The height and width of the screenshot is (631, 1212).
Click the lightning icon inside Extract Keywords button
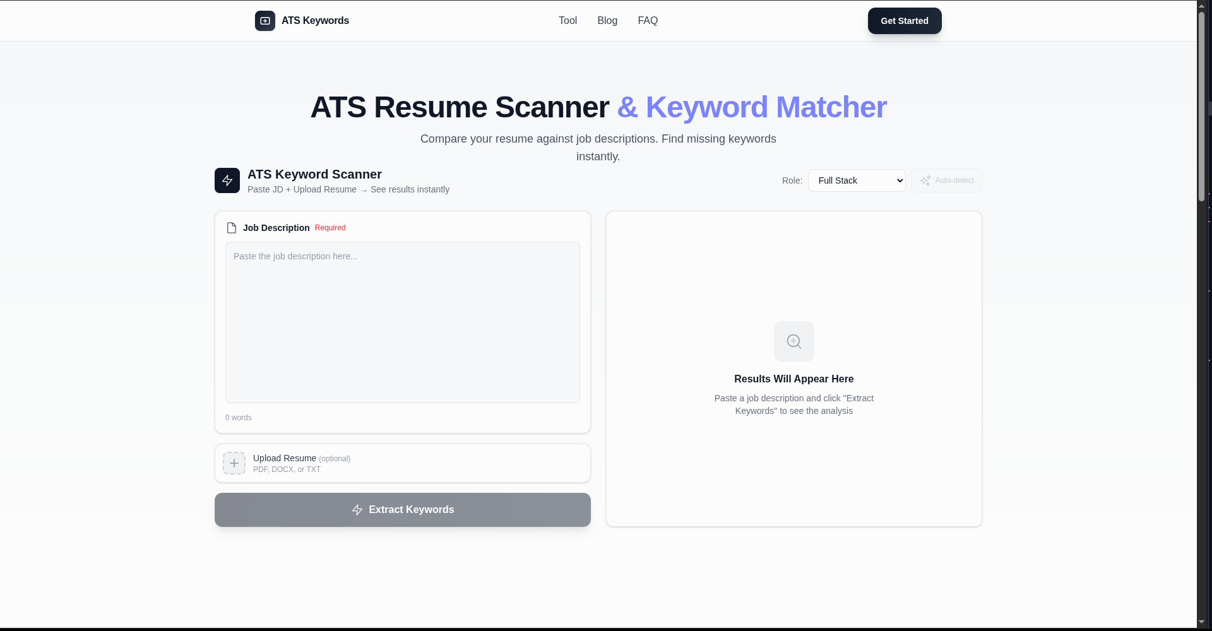coord(357,509)
